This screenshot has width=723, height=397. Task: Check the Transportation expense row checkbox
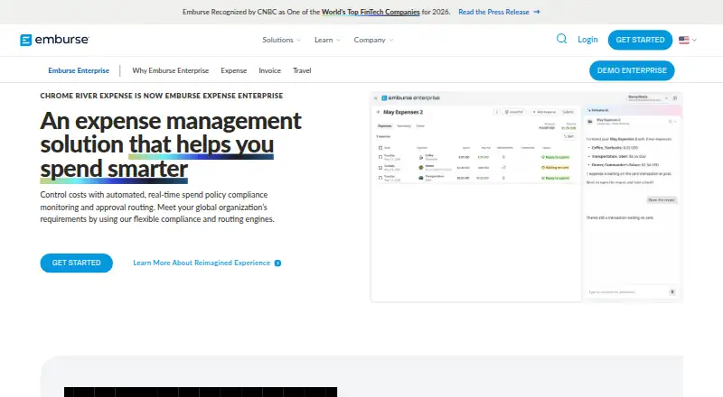coord(380,178)
